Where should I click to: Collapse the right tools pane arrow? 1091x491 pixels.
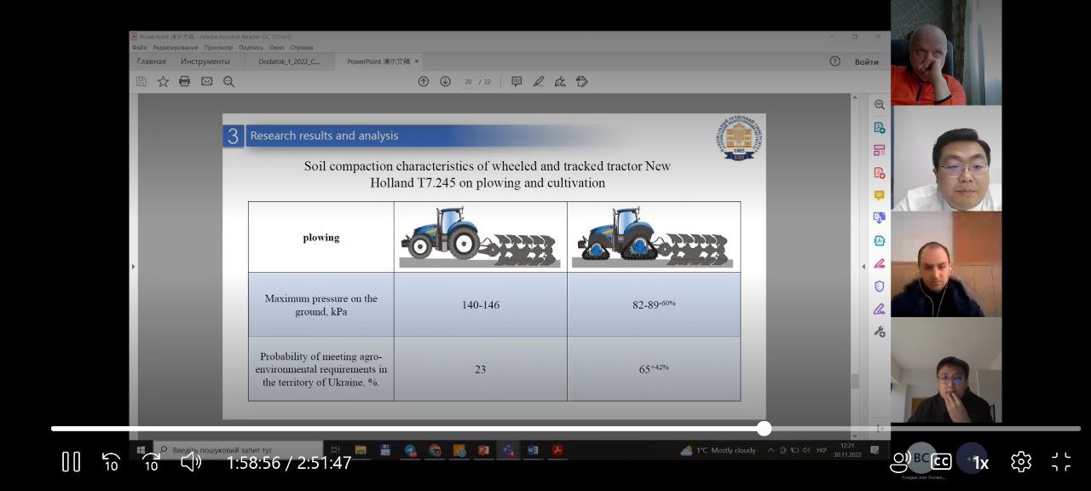coord(863,267)
